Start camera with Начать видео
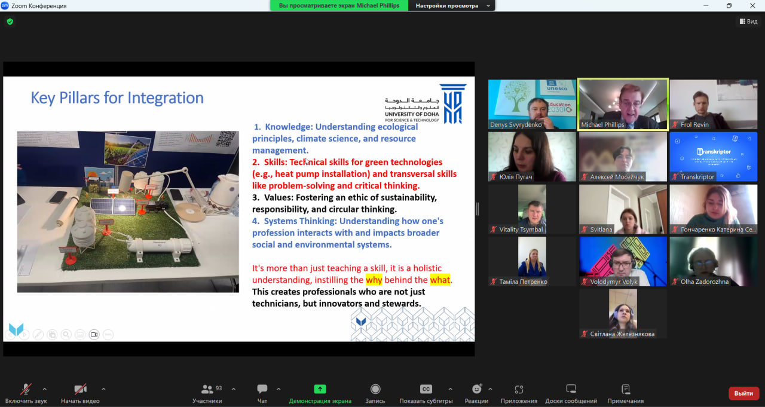The width and height of the screenshot is (765, 407). coord(80,390)
